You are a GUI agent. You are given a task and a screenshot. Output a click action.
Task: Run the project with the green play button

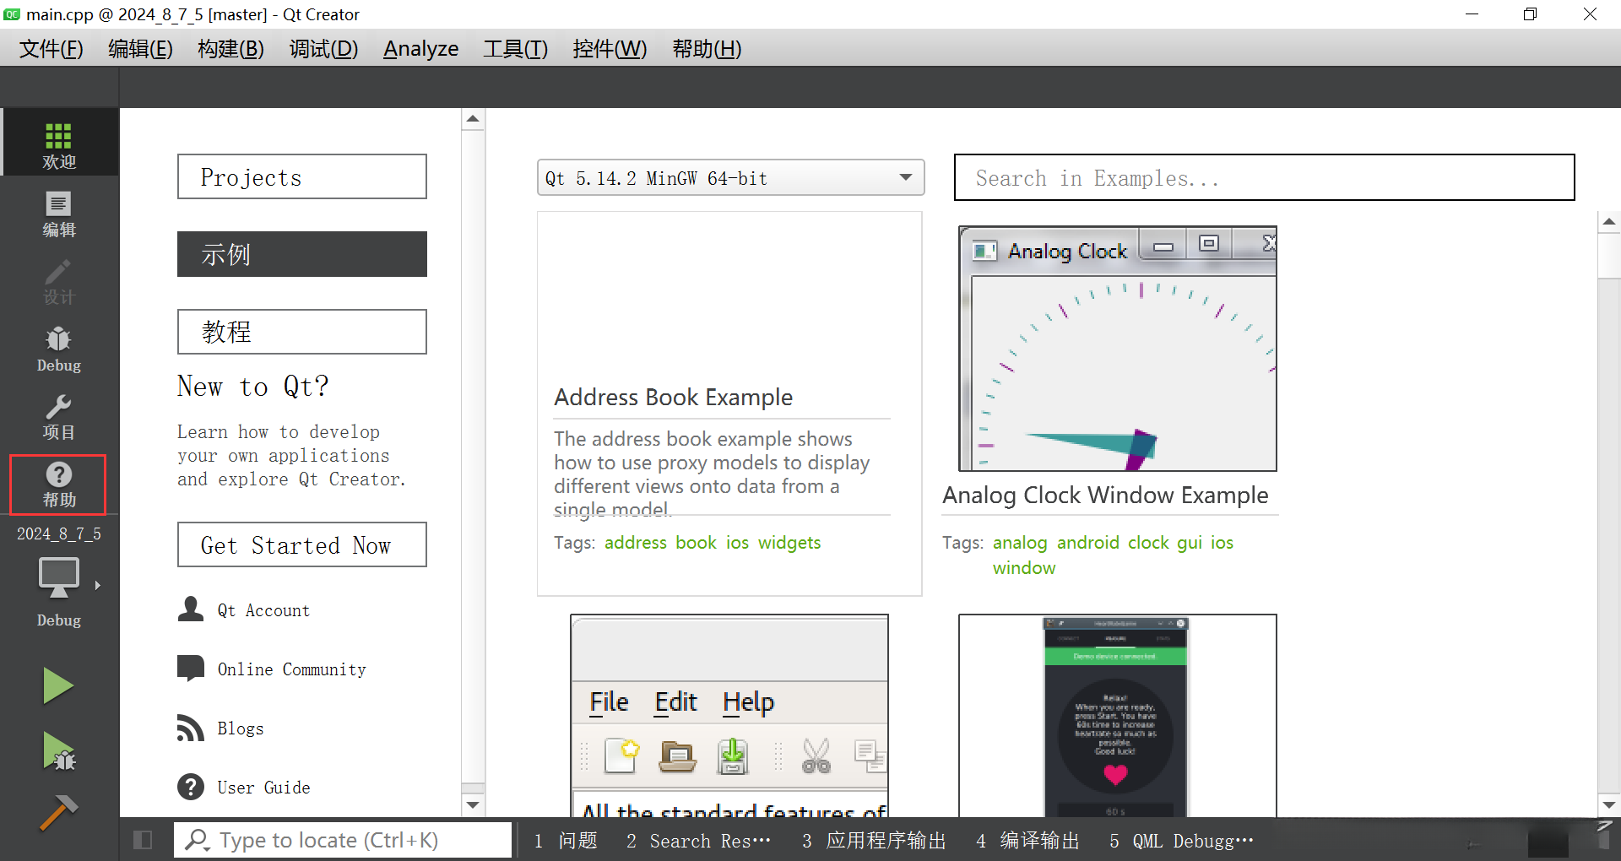(58, 685)
